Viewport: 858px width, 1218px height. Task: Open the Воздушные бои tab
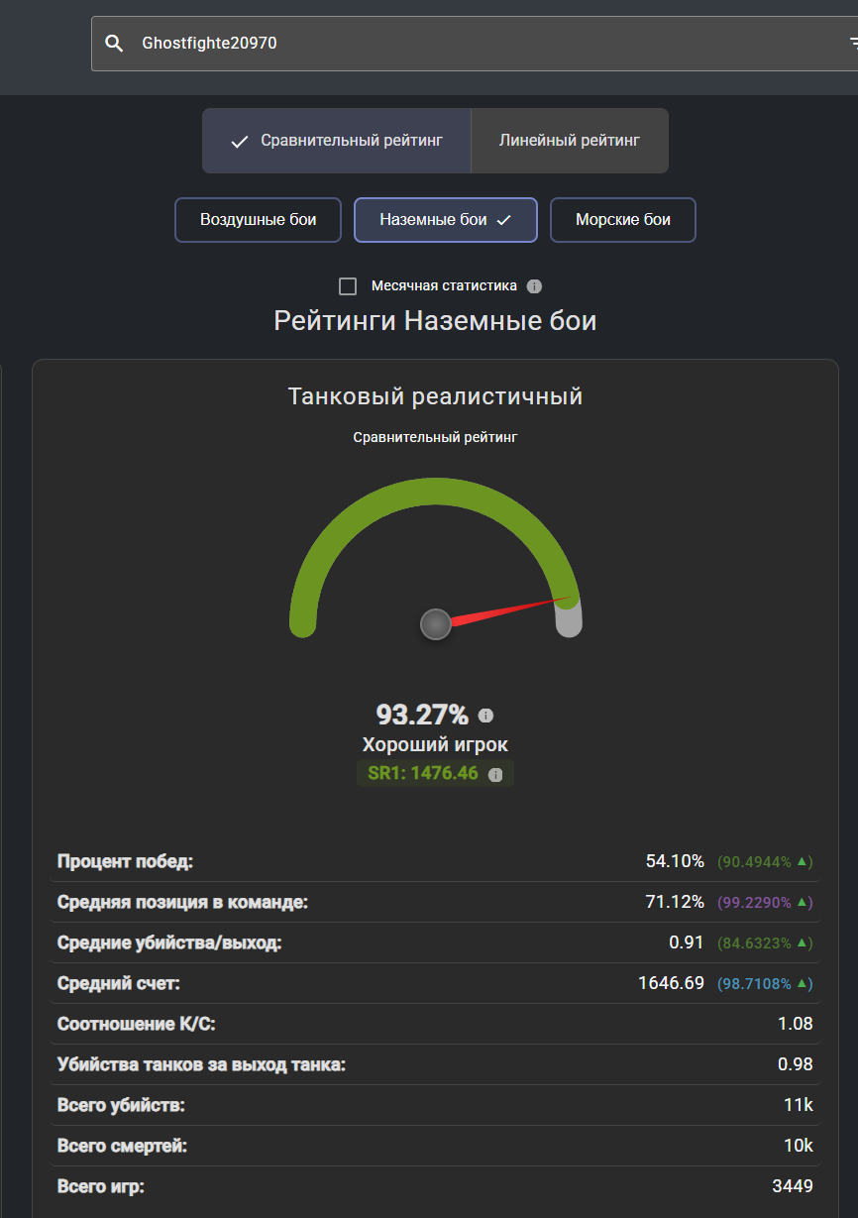259,220
